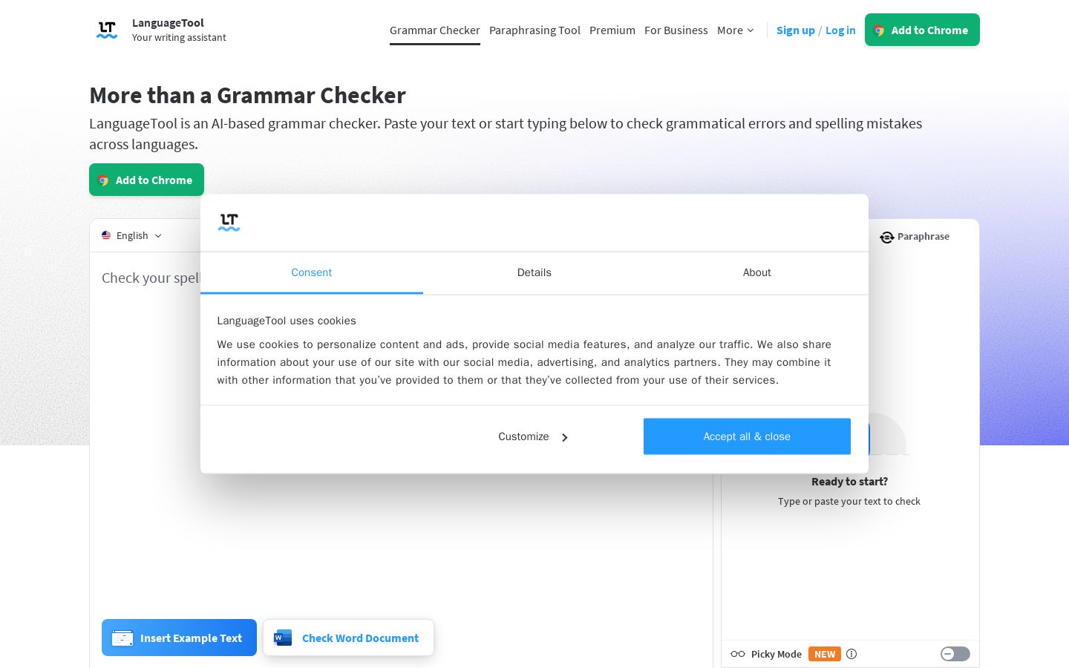Viewport: 1069px width, 668px height.
Task: Click the LT logo in cookie dialog
Action: pyautogui.click(x=229, y=222)
